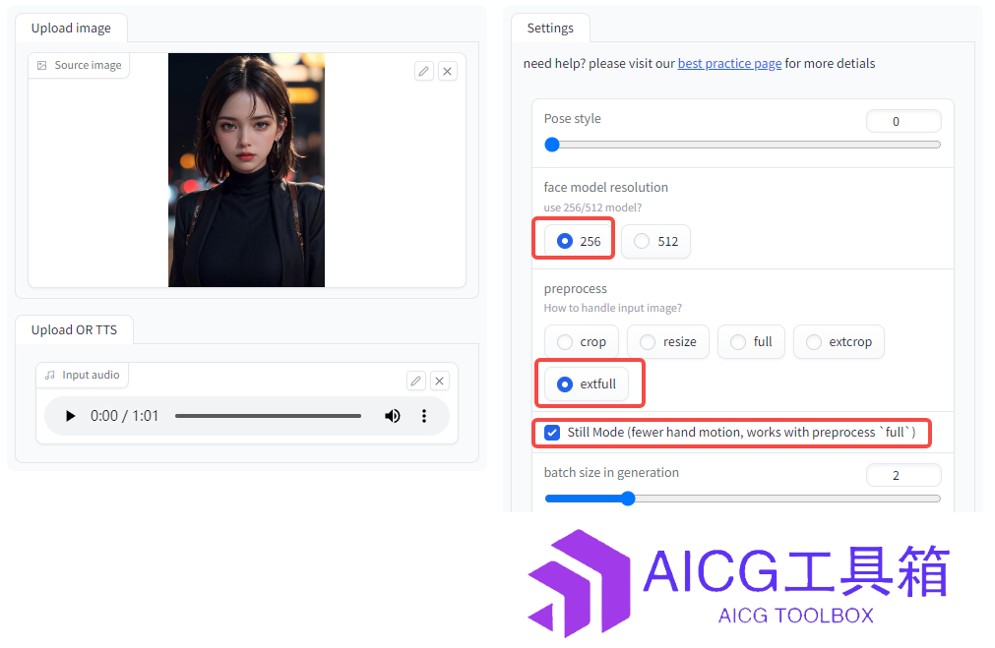
Task: Click the 'use 256/512 model?' hint text
Action: [592, 207]
